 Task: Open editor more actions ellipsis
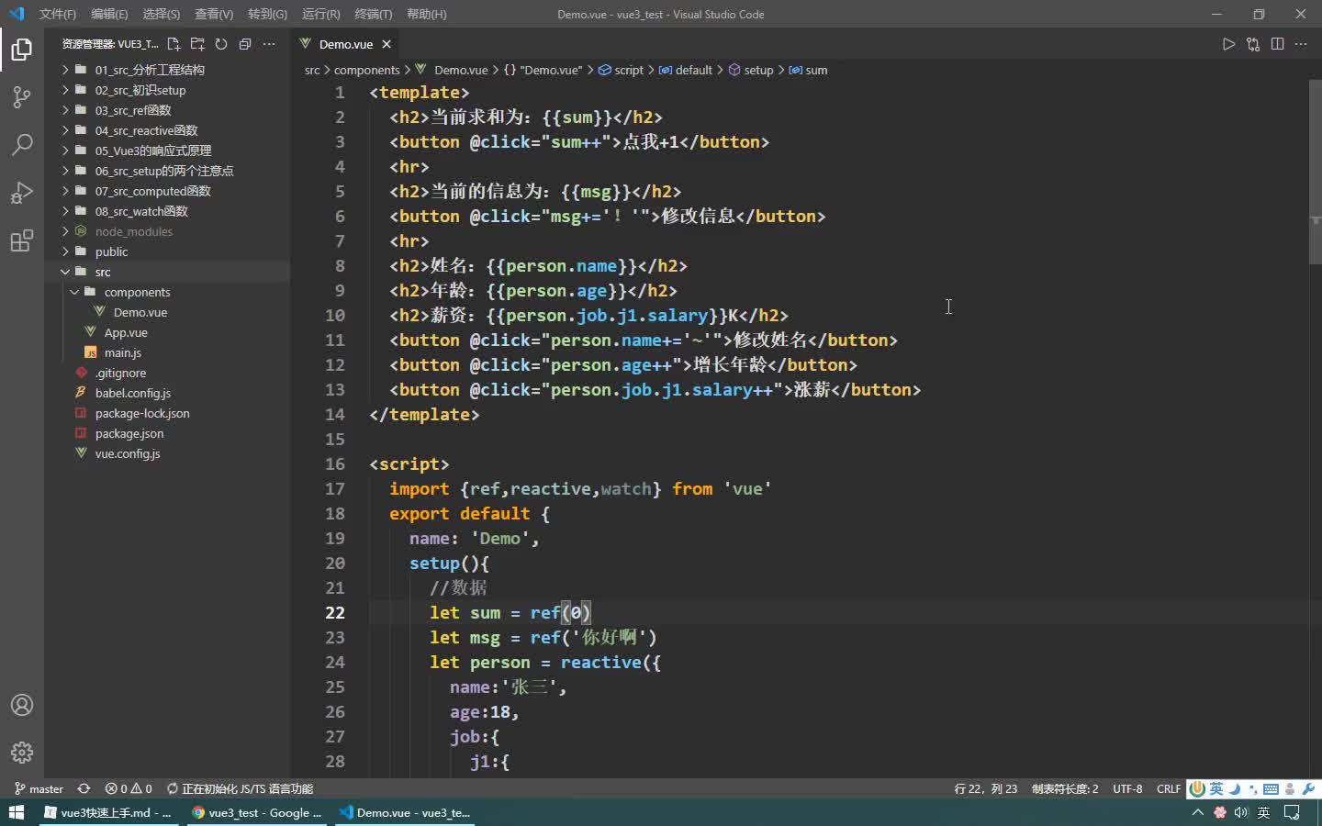[1301, 44]
